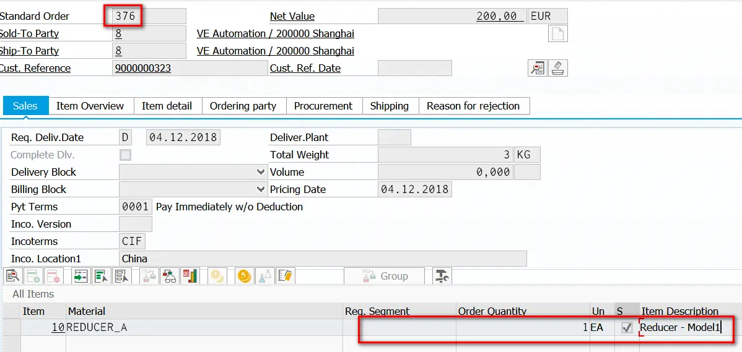Image resolution: width=742 pixels, height=352 pixels.
Task: Click the Net Value amount 200,00
Action: [452, 16]
